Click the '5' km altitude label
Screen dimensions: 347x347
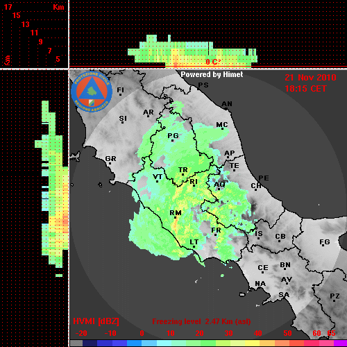(x=58, y=59)
